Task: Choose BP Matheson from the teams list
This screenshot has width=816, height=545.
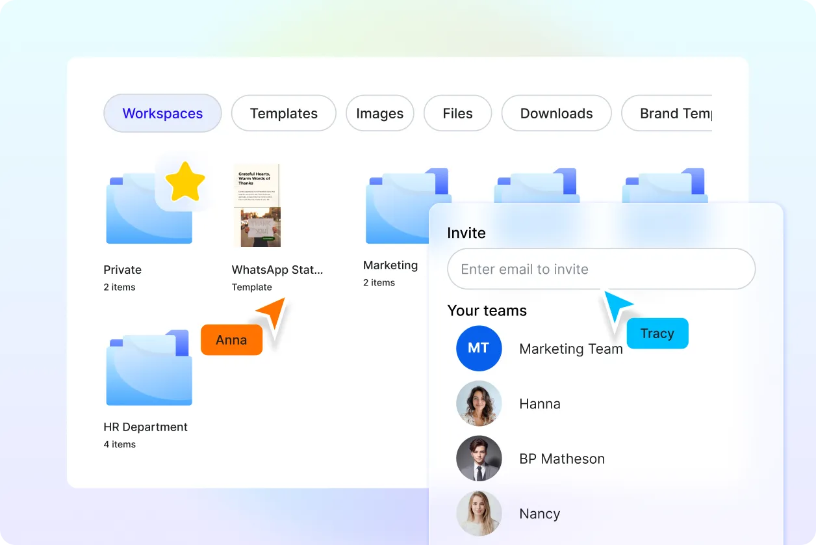Action: point(562,459)
